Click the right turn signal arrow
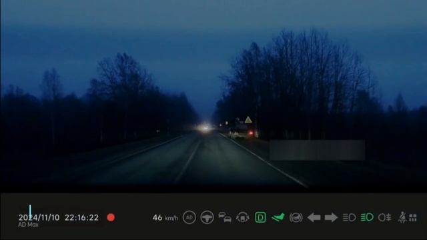The height and width of the screenshot is (240, 427). click(331, 217)
